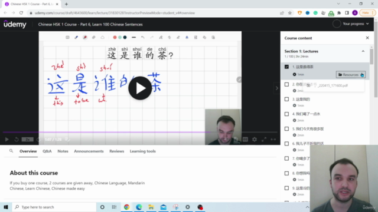The image size is (378, 212).
Task: Open the purple profile avatar
Action: [x=355, y=13]
